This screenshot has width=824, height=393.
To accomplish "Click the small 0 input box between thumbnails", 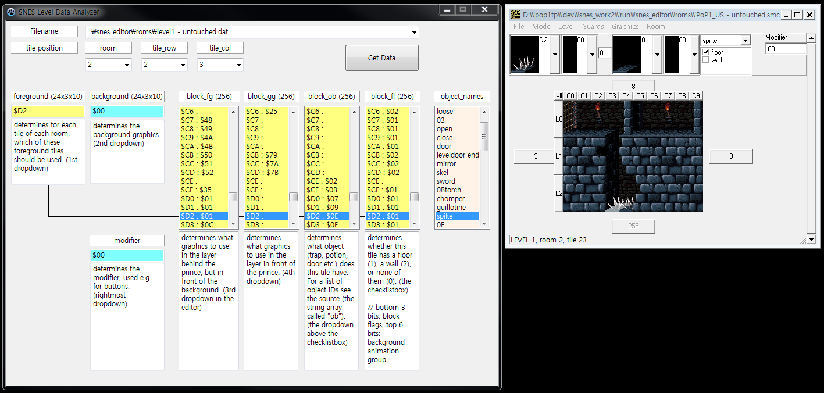I will click(x=604, y=53).
